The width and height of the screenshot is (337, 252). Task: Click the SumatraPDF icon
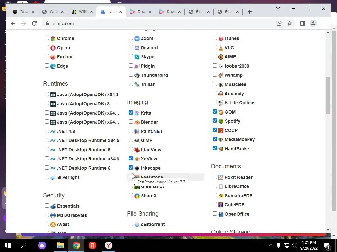point(221,196)
